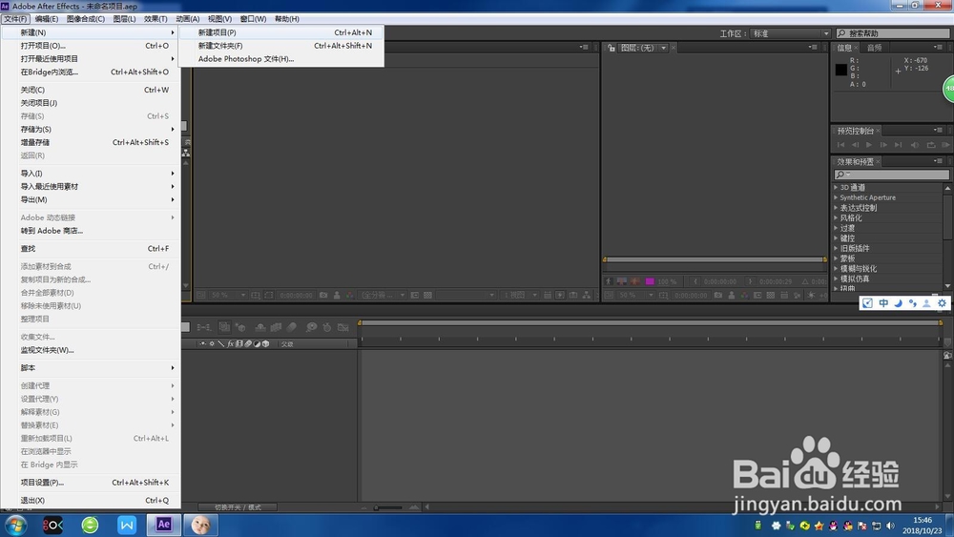This screenshot has height=537, width=954.
Task: Click 查找 in File menu
Action: point(90,249)
